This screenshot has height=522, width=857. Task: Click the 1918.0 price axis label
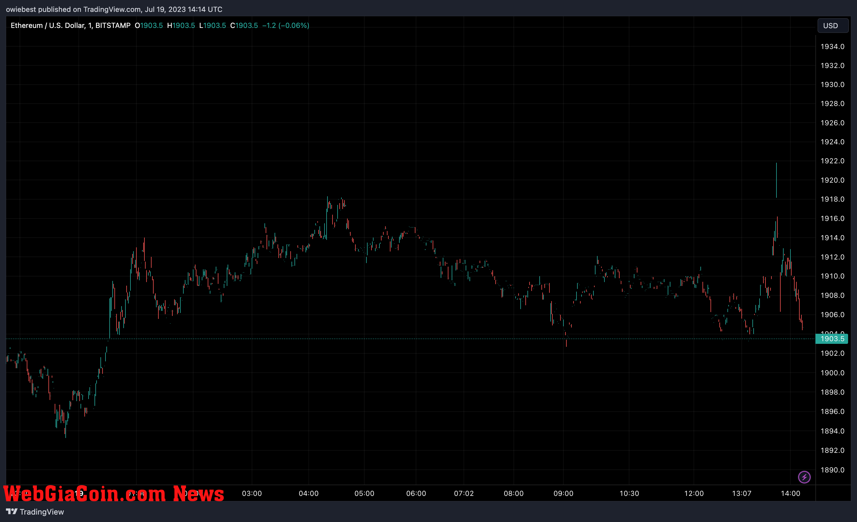(832, 199)
